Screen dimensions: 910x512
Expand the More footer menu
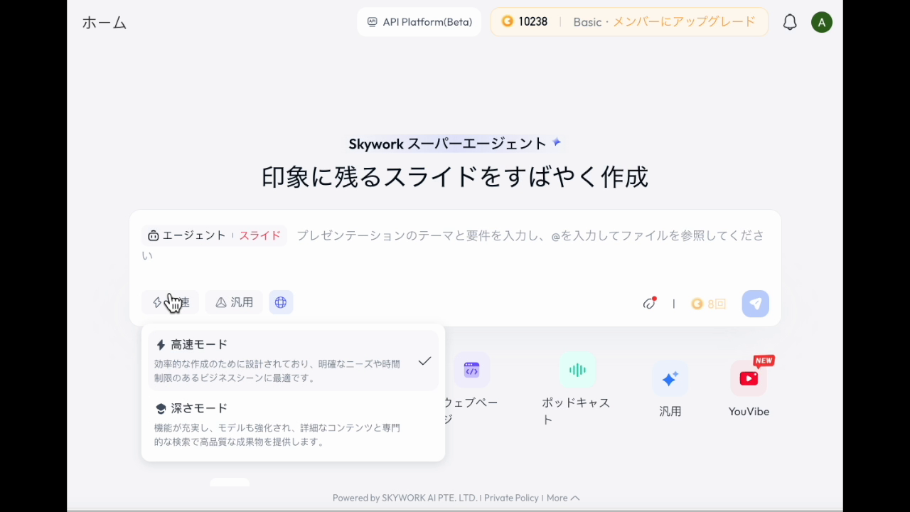click(563, 498)
